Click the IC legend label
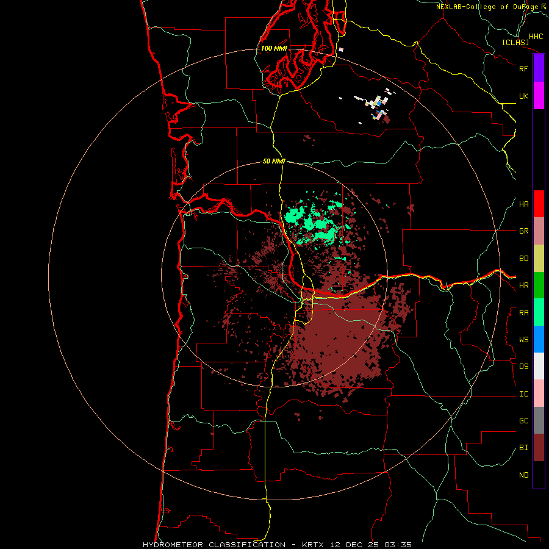This screenshot has width=549, height=549. pyautogui.click(x=523, y=394)
